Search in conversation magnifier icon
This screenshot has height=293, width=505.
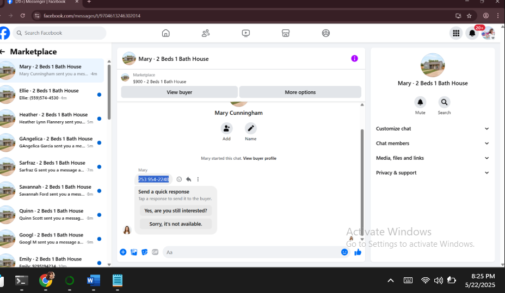[444, 102]
